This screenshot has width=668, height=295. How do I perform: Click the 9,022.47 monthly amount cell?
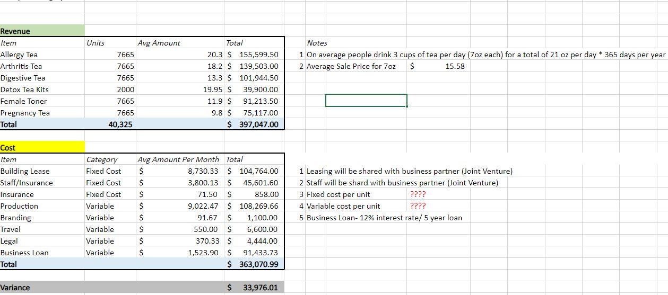(x=180, y=206)
